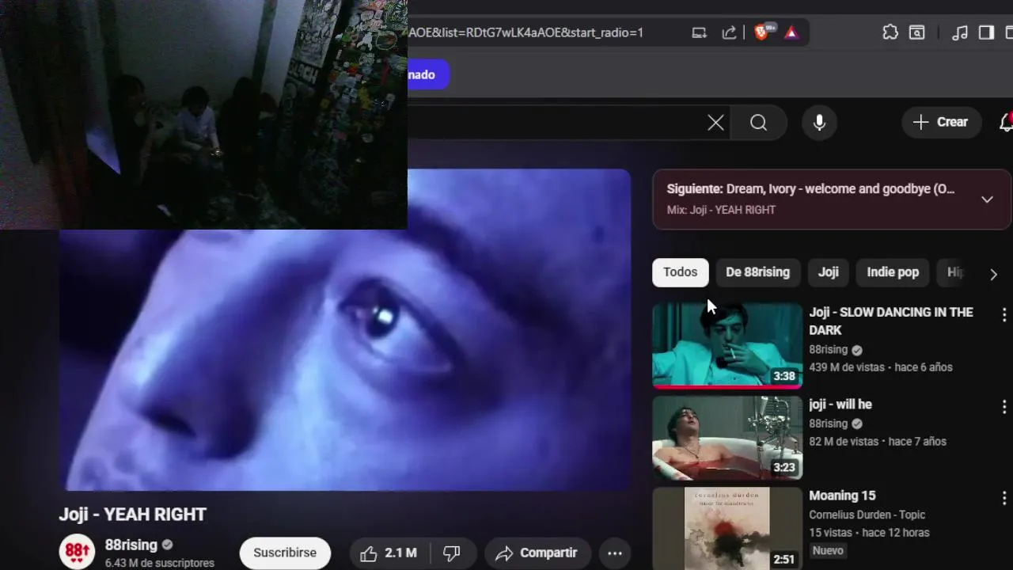Open SLOW DANCING IN THE DARK thumbnail
The height and width of the screenshot is (570, 1013).
click(x=727, y=346)
